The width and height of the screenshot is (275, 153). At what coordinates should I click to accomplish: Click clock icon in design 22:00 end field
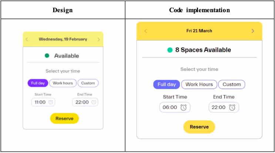[94, 102]
